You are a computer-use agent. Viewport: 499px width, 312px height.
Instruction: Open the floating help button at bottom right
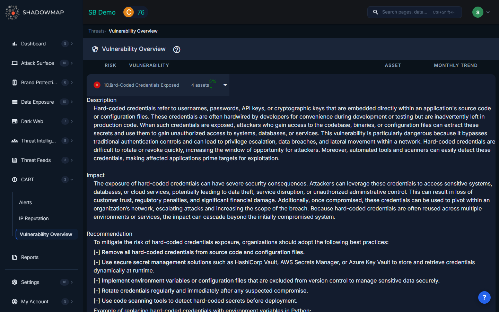[484, 297]
